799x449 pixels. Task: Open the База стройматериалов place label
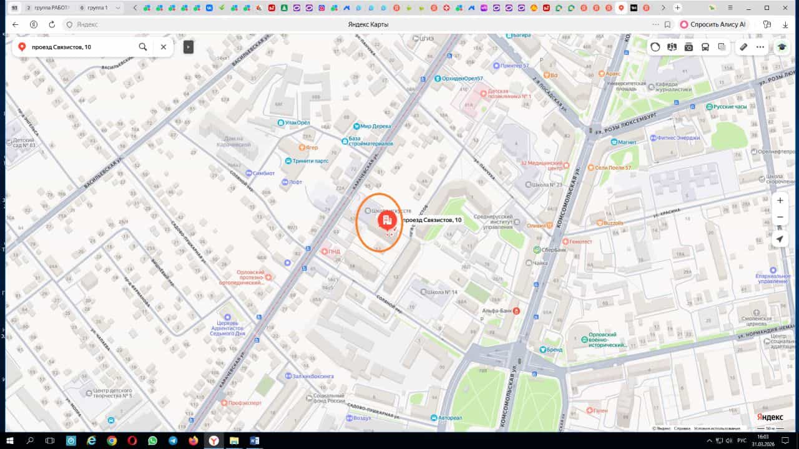click(x=368, y=141)
